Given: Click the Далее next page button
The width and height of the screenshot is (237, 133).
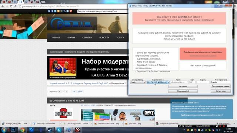Looking at the screenshot, I should 80,92.
